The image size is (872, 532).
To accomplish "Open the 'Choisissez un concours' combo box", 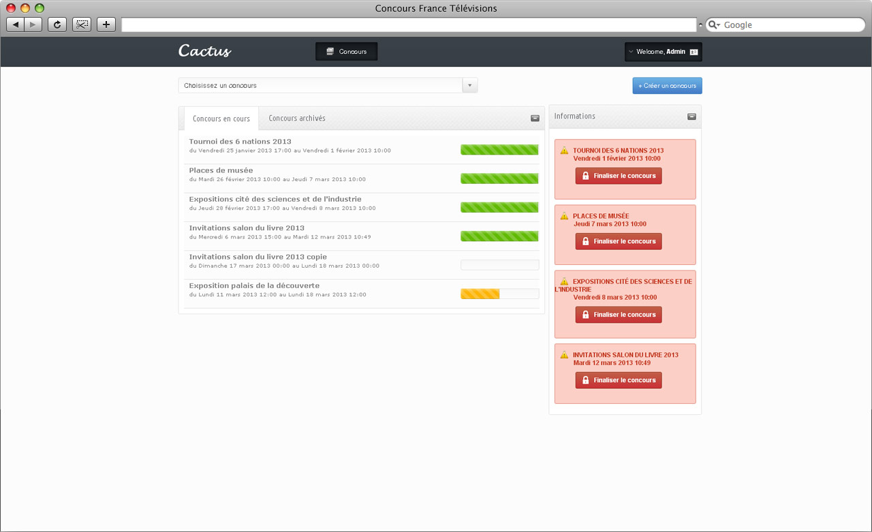I will (x=328, y=86).
